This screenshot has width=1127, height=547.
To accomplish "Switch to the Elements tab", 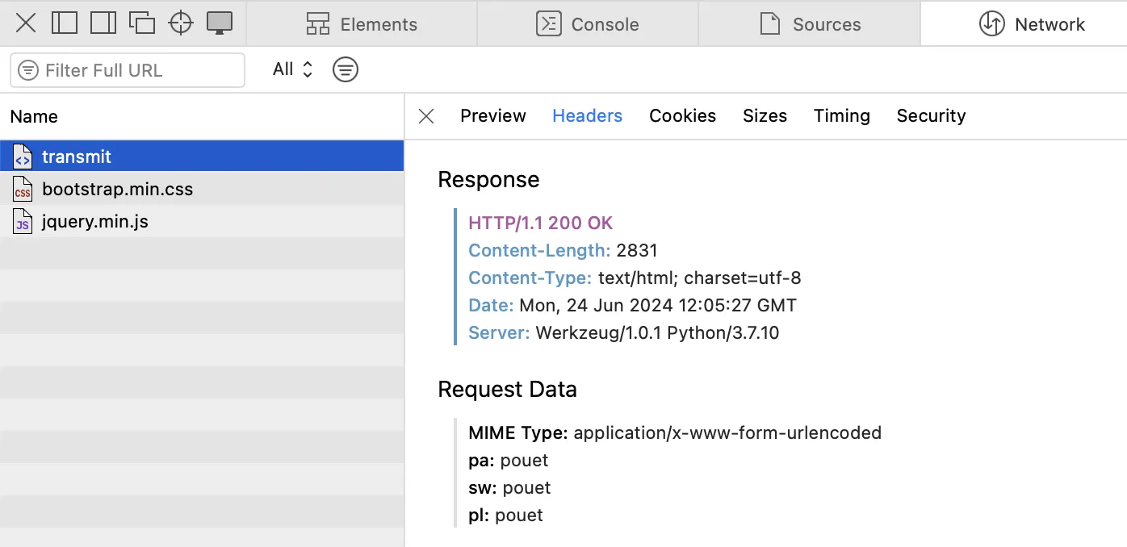I will pos(362,24).
